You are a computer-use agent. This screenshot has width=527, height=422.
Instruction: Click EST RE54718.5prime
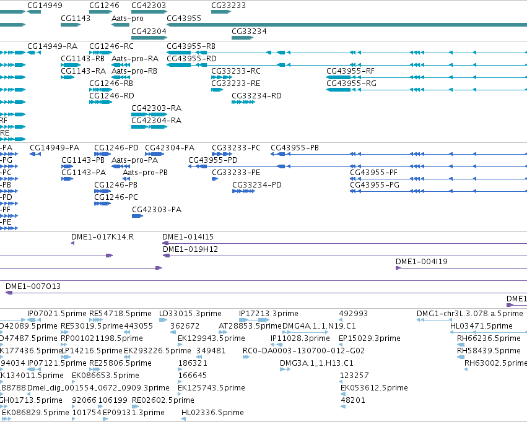pyautogui.click(x=120, y=314)
